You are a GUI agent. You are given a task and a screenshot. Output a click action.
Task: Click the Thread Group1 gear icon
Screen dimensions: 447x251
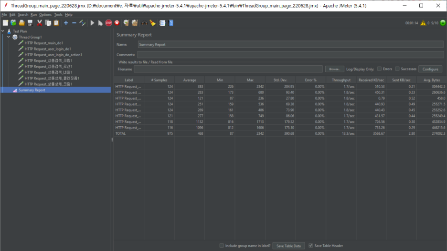coord(15,37)
